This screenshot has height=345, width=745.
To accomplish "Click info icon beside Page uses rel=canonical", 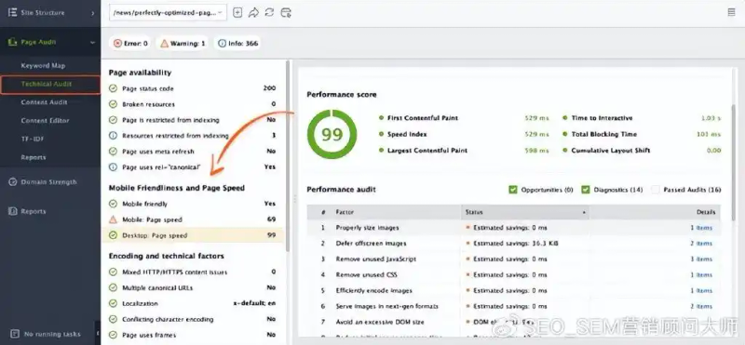I will tap(113, 167).
